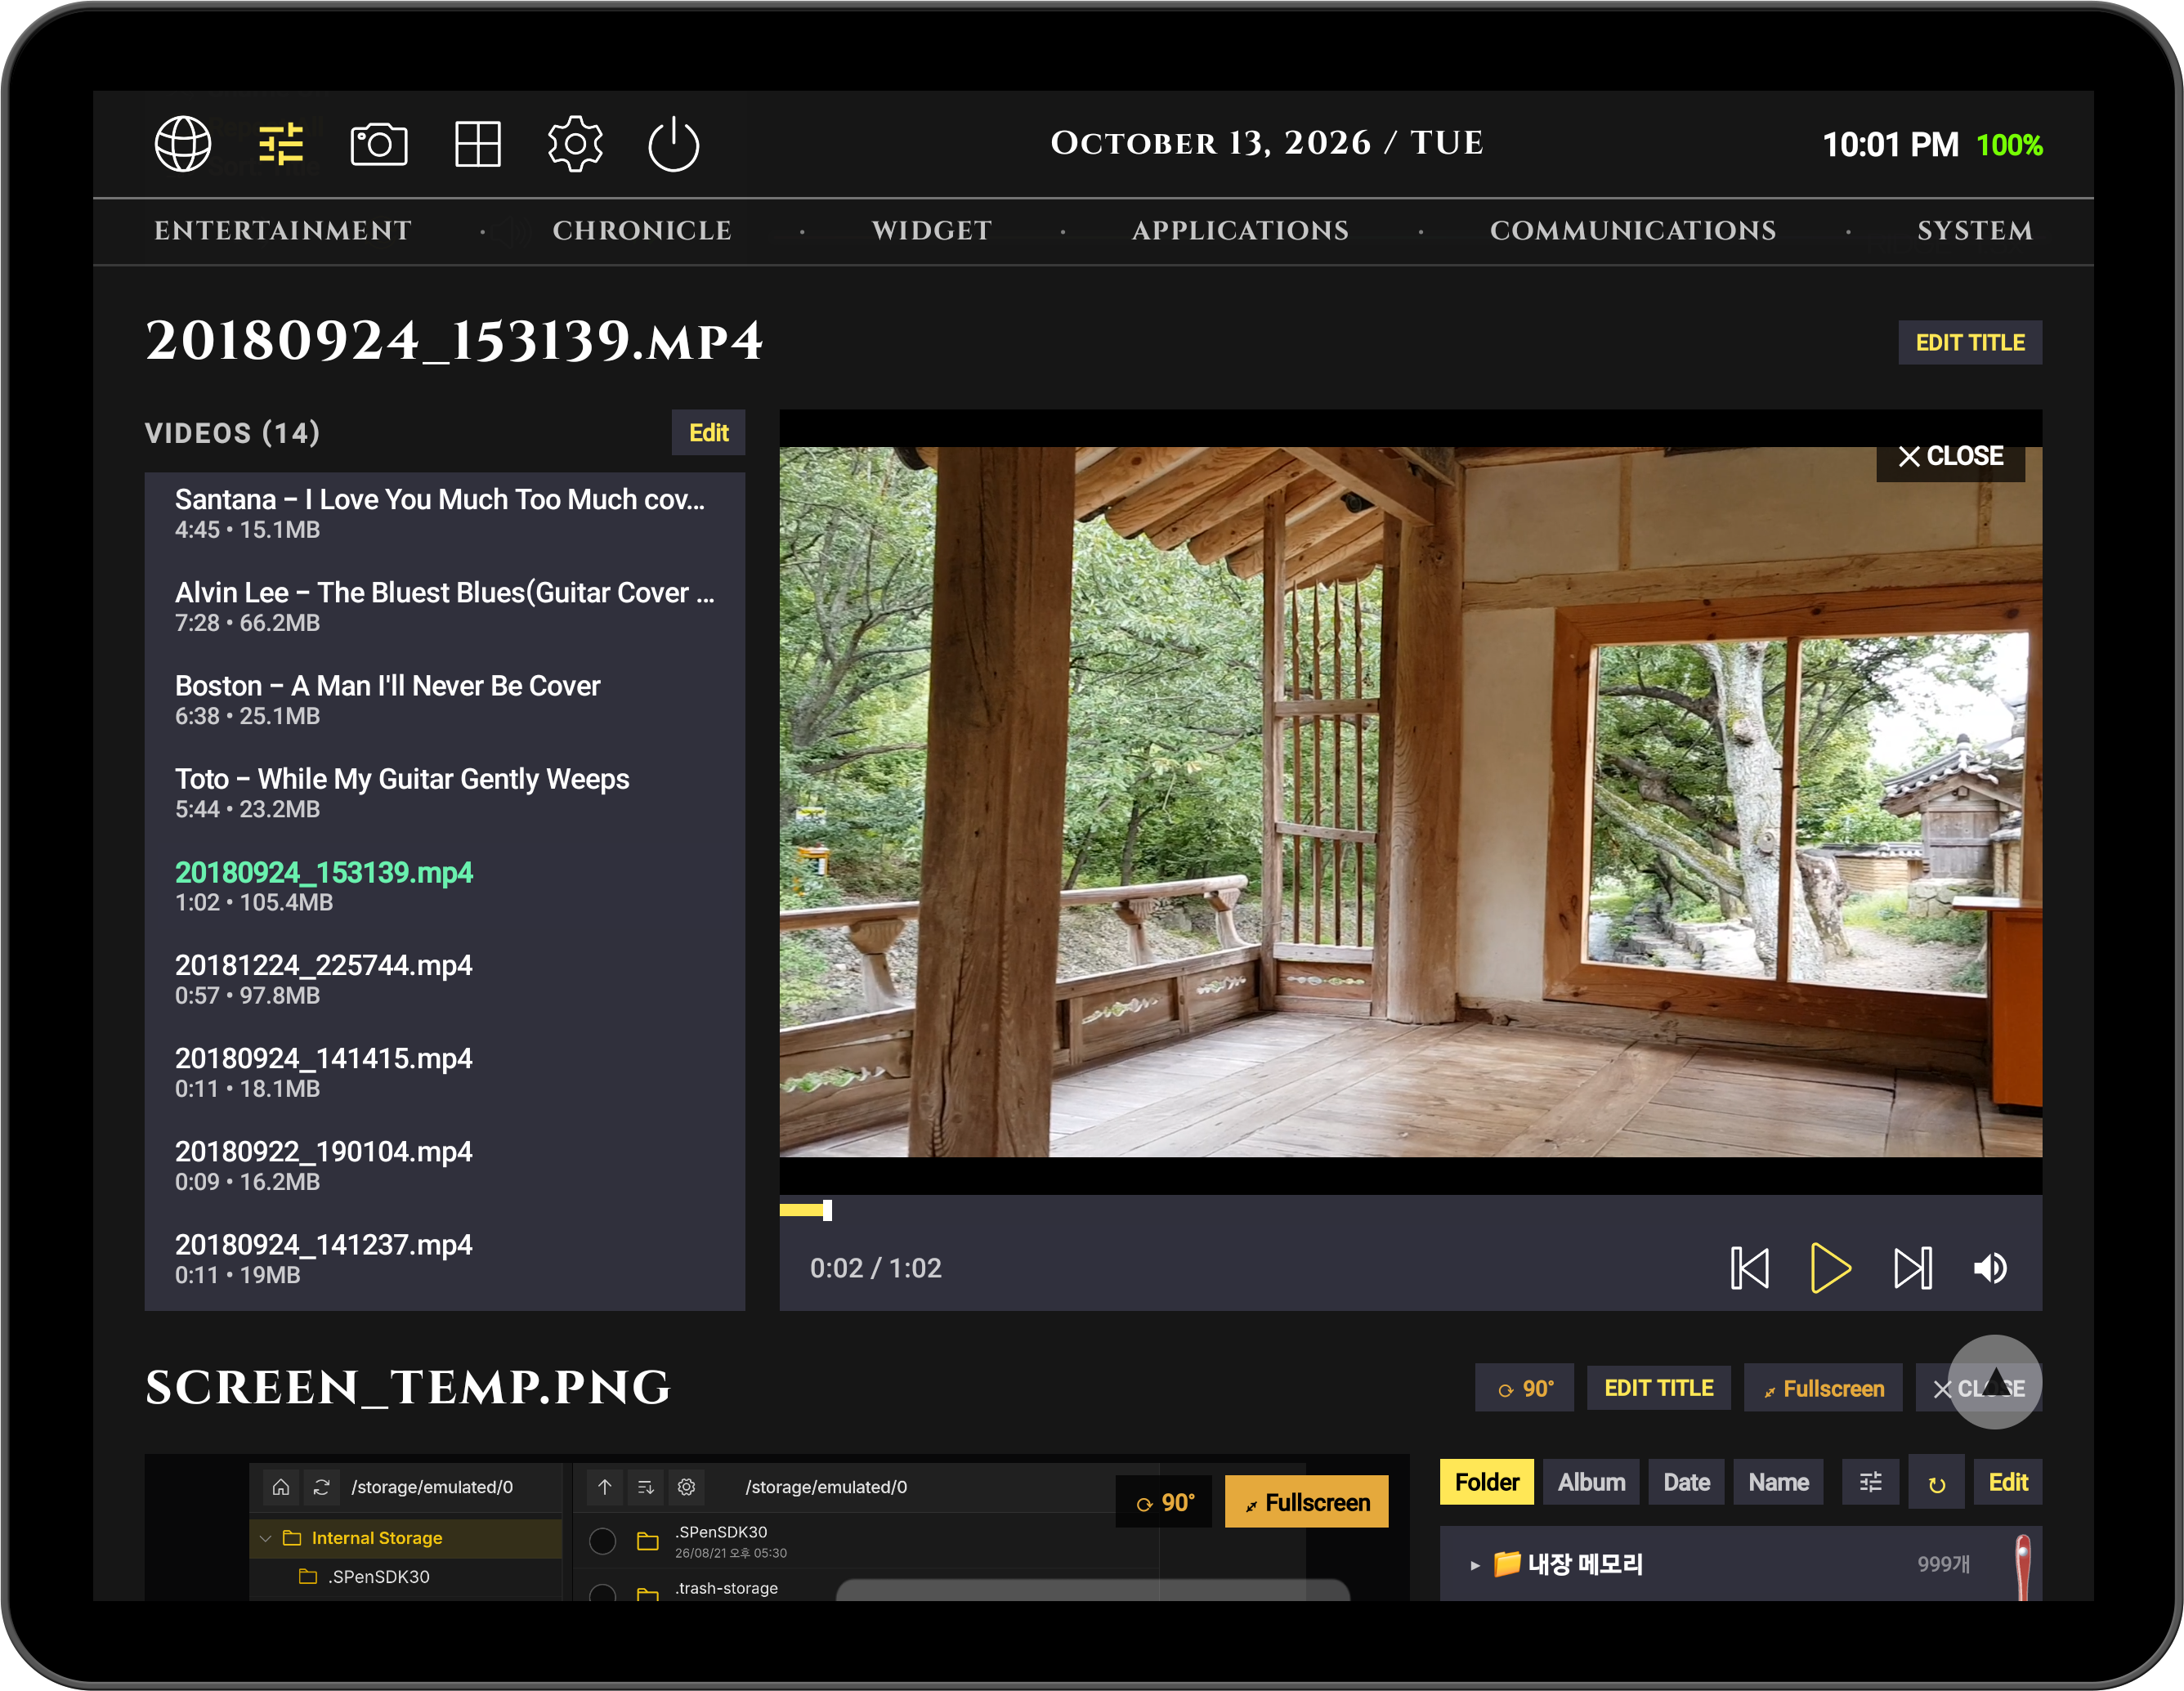Viewport: 2184px width, 1691px height.
Task: Play Boston – A Man I'll Never Be Cover
Action: 445,699
